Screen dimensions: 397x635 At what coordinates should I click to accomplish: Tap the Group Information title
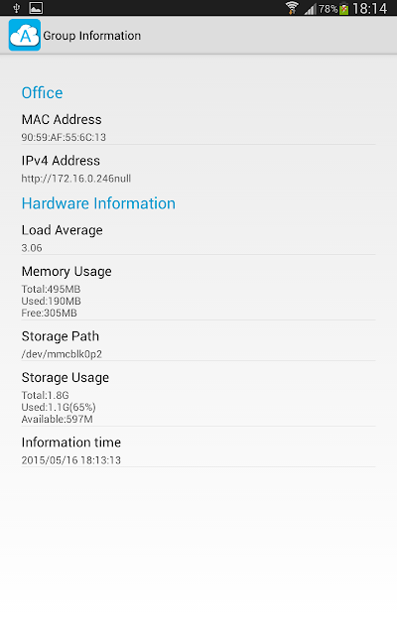[92, 36]
